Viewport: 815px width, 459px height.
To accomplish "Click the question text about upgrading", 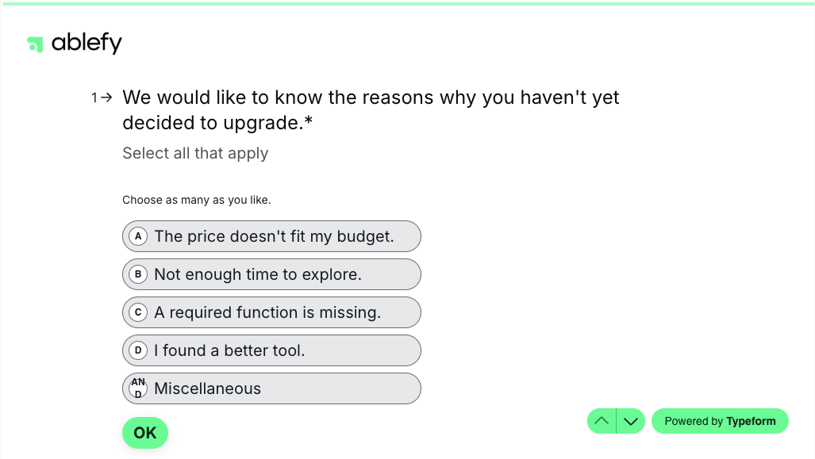I will [x=371, y=109].
